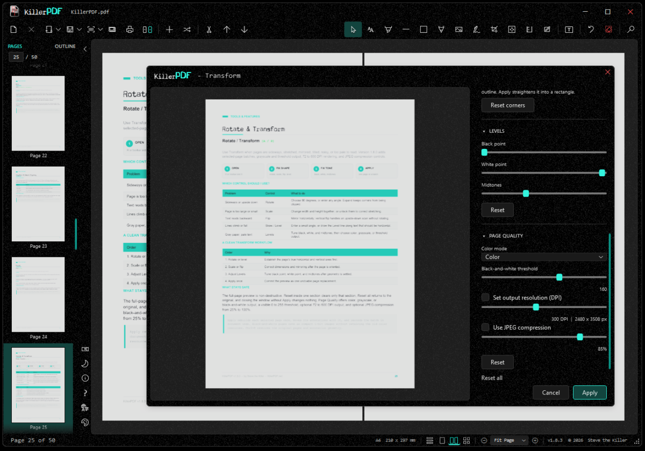Click the shuffle pages icon in toolbar
The width and height of the screenshot is (645, 451).
[187, 30]
